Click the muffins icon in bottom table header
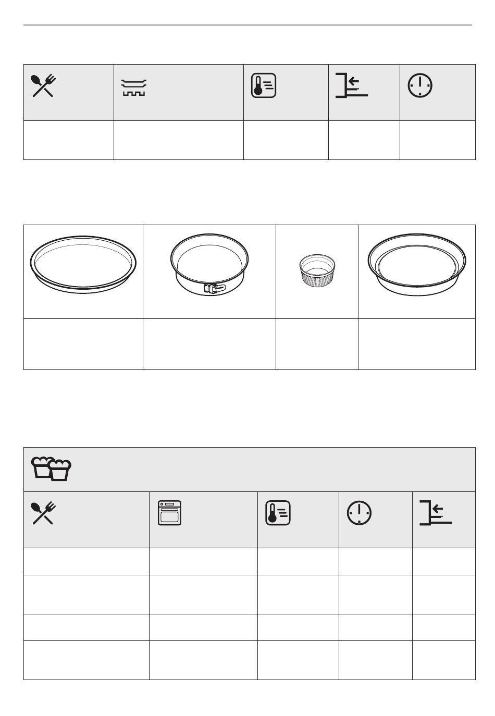Screen dimensions: 495x716 coord(52,468)
